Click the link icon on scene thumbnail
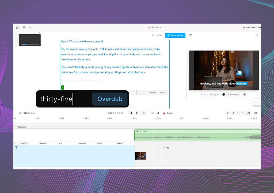This screenshot has width=274, height=193. pyautogui.click(x=40, y=33)
